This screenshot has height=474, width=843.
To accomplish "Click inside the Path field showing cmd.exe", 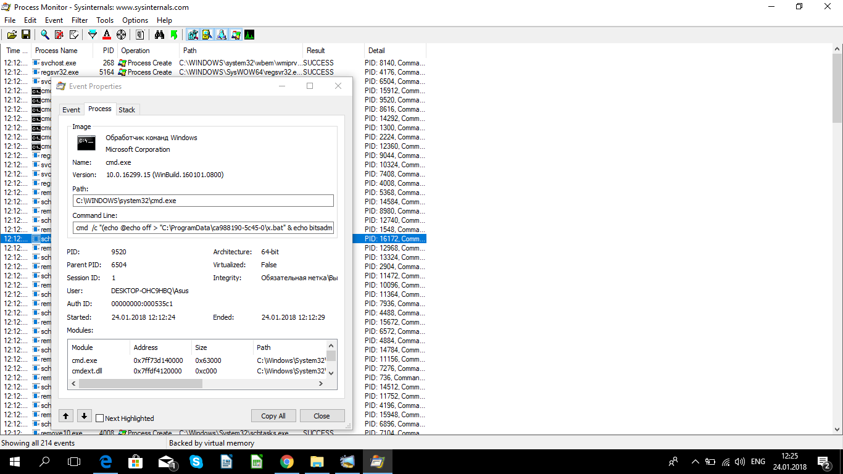I will pyautogui.click(x=203, y=201).
